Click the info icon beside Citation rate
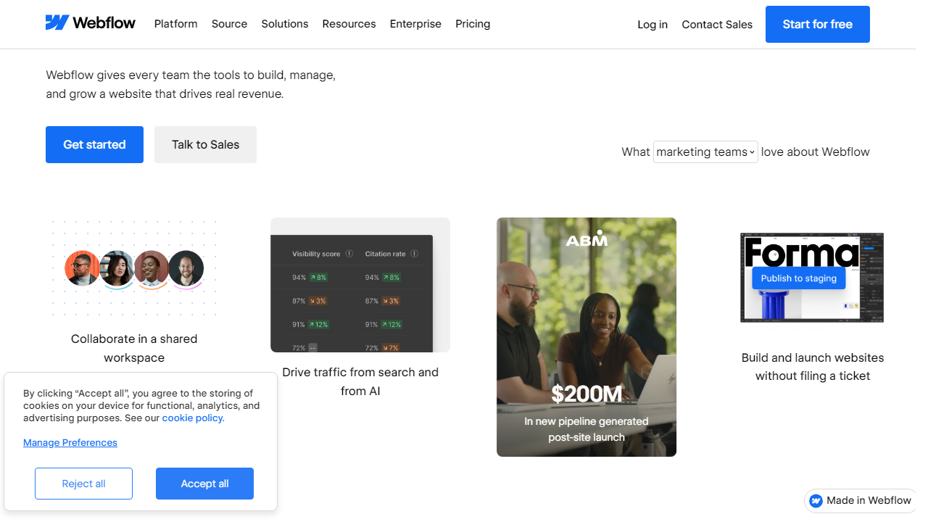The image size is (928, 522). (x=415, y=254)
